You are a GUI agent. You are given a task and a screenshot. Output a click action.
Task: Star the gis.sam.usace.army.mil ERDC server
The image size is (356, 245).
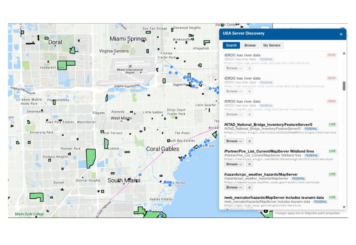(250, 68)
